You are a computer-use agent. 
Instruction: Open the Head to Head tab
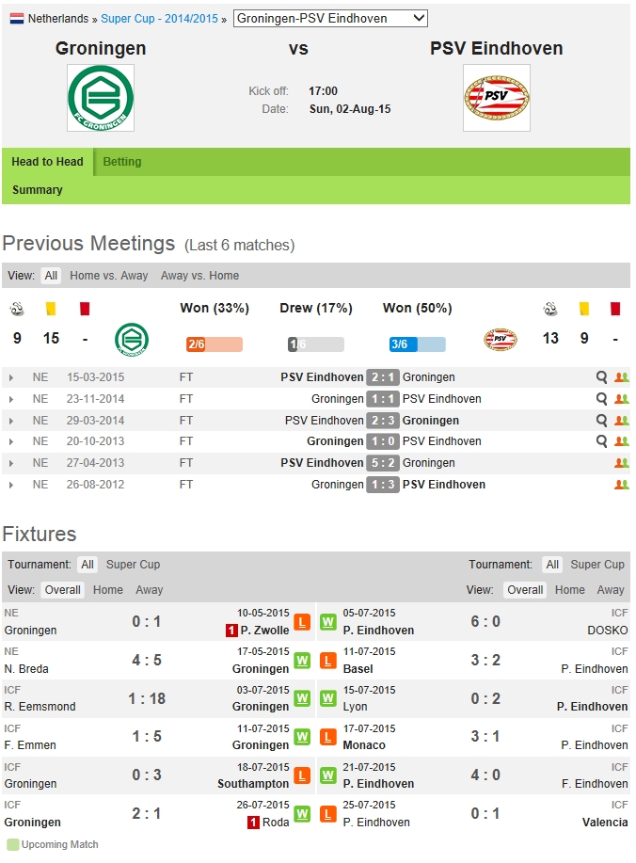point(47,162)
